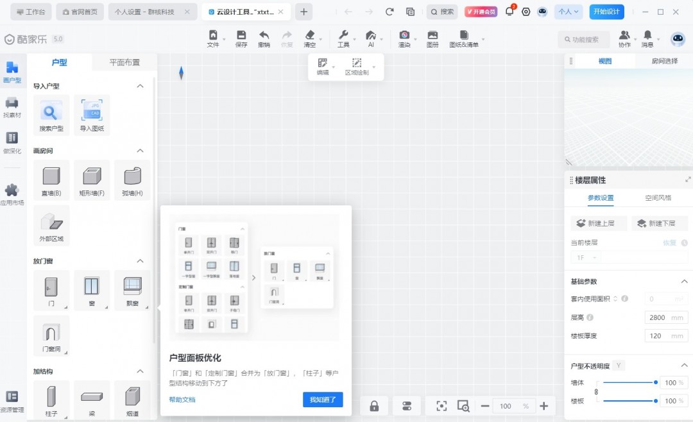The height and width of the screenshot is (422, 693).
Task: Switch to the 平面布置 tab
Action: tap(124, 62)
